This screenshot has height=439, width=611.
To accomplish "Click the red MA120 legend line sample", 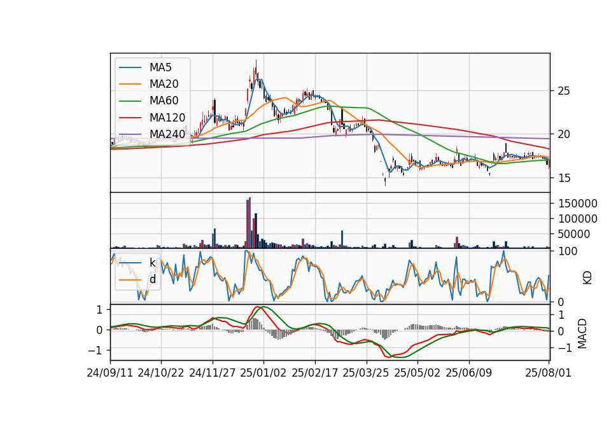I will coord(130,117).
